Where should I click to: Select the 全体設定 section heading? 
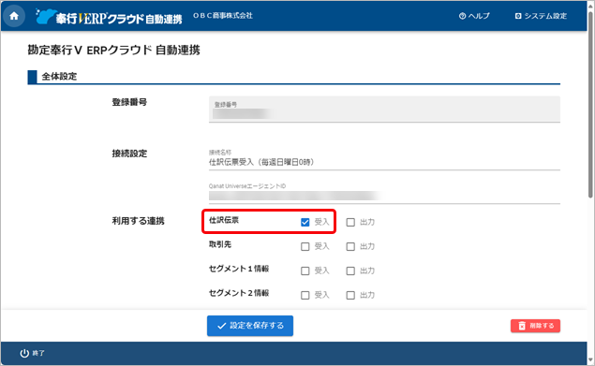(x=59, y=76)
